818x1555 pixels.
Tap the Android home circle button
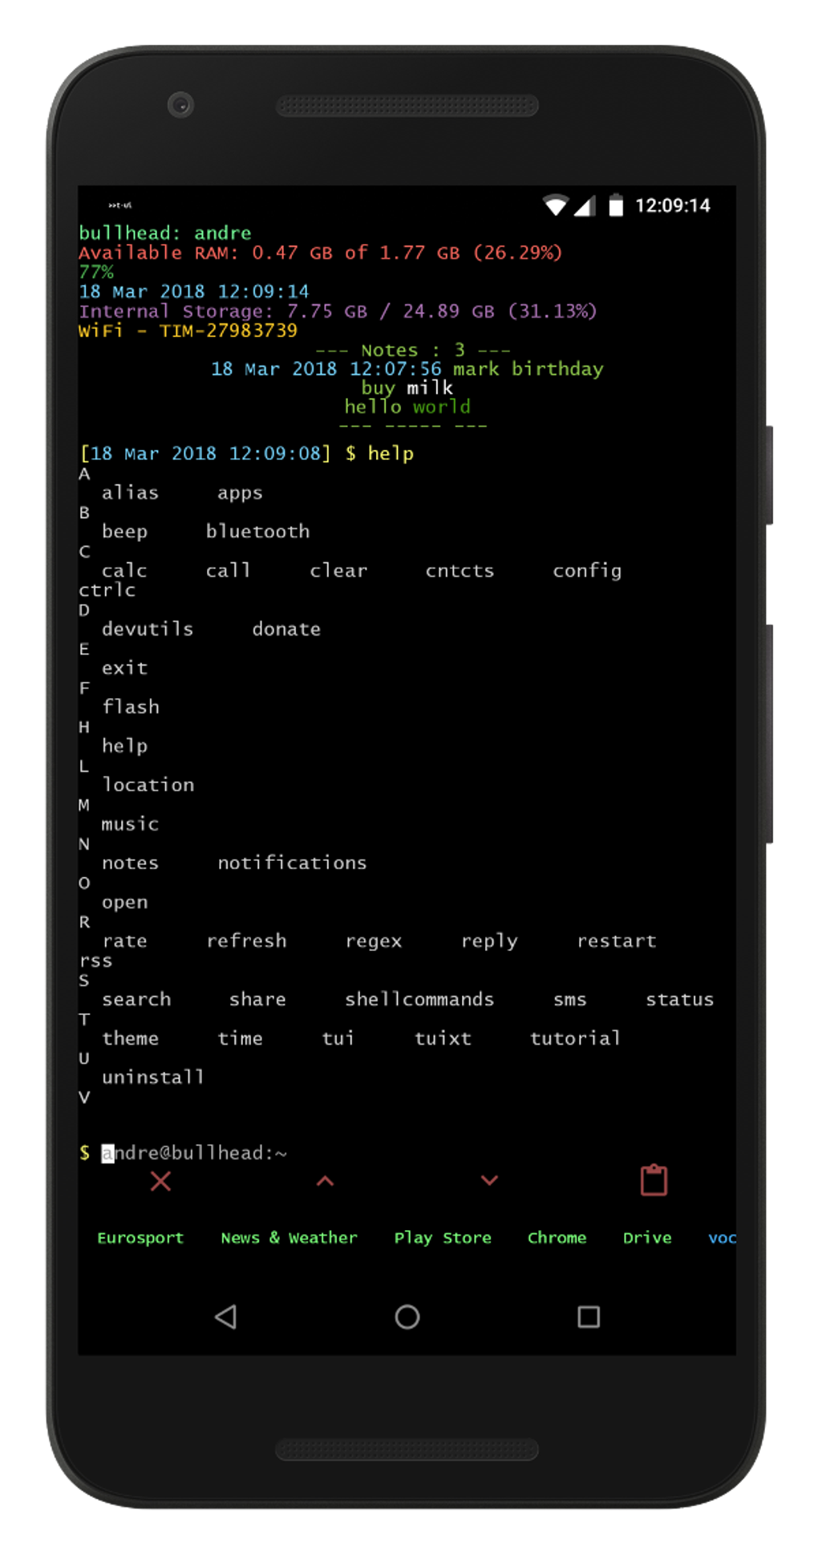407,1317
